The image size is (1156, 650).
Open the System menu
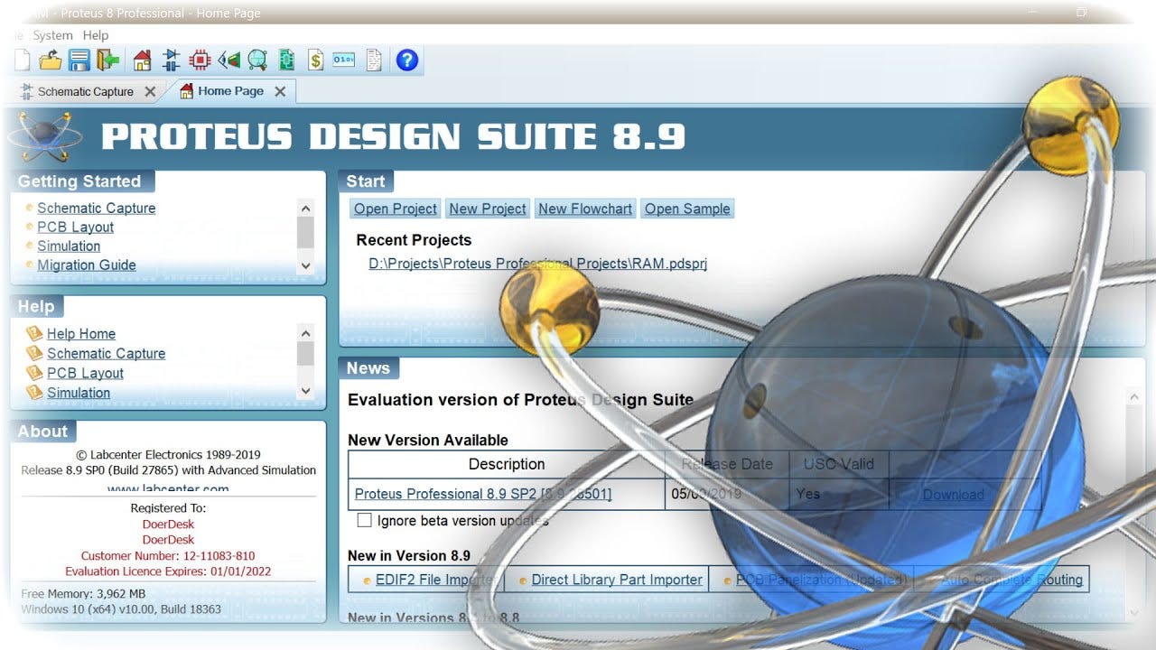pyautogui.click(x=52, y=35)
